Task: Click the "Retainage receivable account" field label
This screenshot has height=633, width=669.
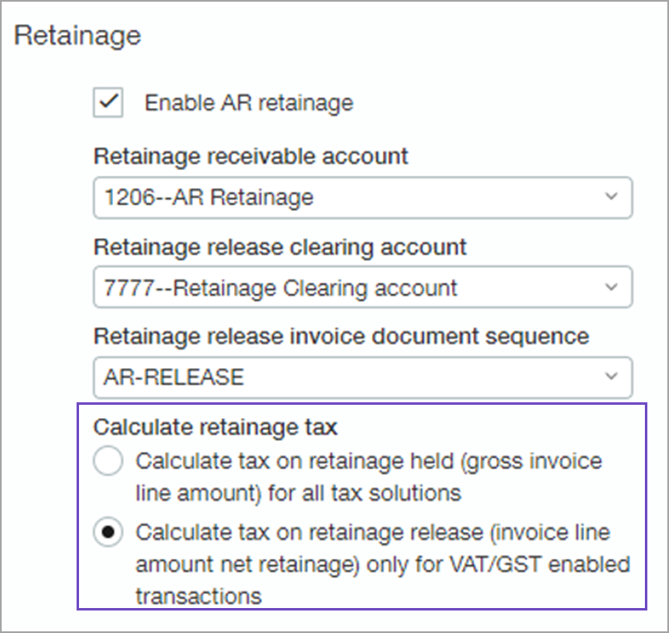Action: pos(250,157)
